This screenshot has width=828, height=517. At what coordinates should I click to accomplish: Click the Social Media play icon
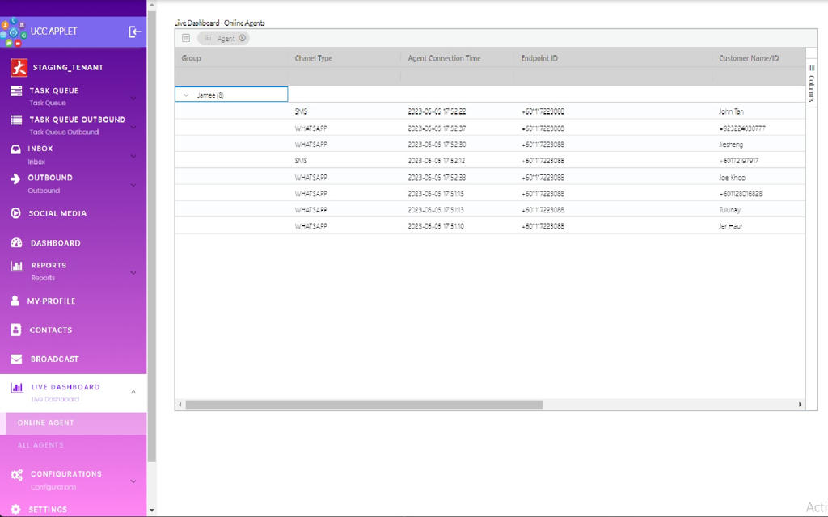pos(15,213)
